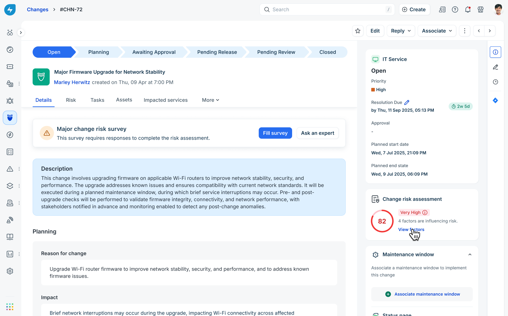
Task: Open Marley Herwitz profile link
Action: click(72, 82)
